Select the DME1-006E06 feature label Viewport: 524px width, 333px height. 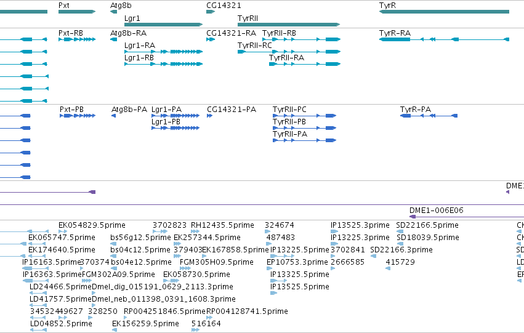pos(437,211)
